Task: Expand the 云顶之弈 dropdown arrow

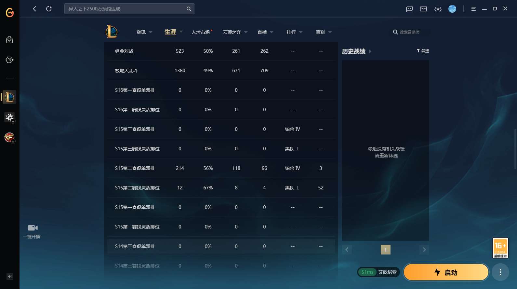Action: click(x=246, y=32)
